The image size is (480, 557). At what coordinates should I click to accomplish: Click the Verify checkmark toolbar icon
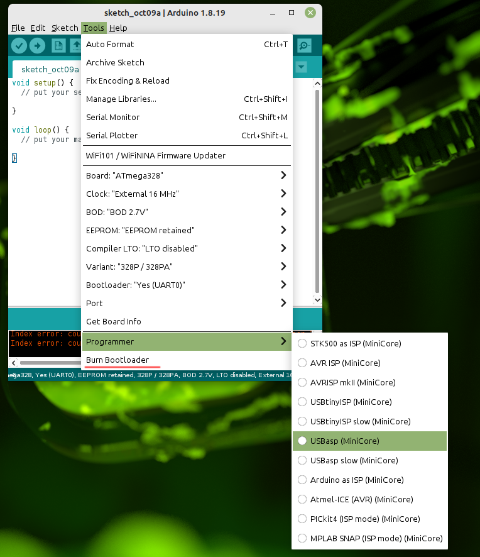tap(19, 45)
